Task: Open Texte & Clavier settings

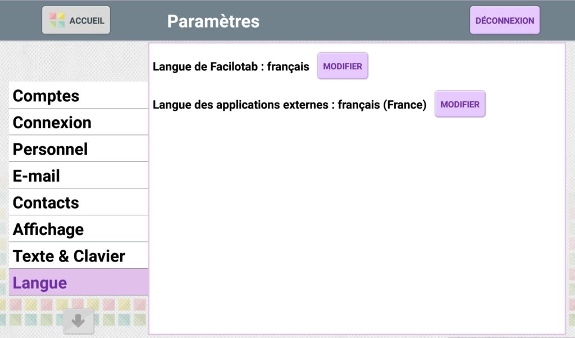Action: click(x=79, y=256)
